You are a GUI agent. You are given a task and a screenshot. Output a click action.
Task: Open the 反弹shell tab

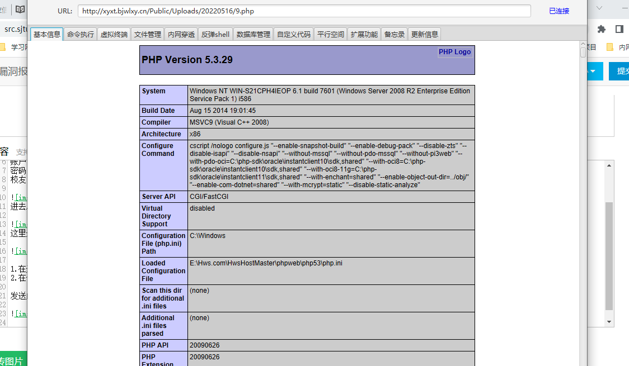[215, 35]
